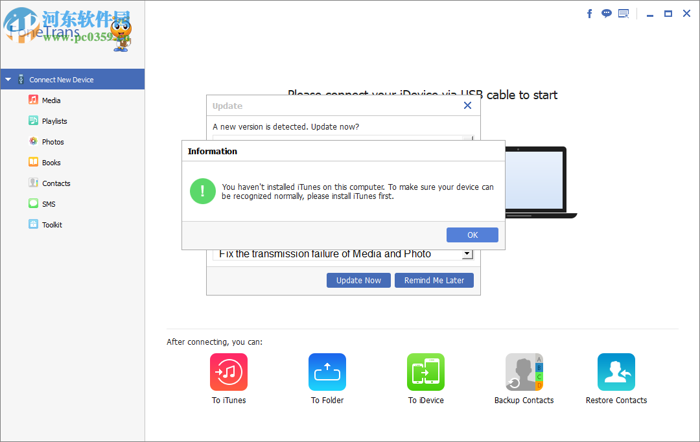Select the Restore Contacts icon

click(616, 372)
